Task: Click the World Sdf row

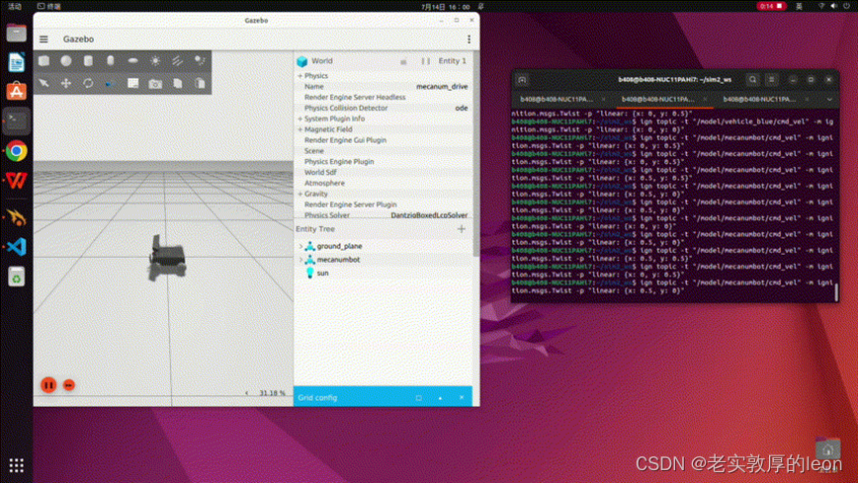Action: pyautogui.click(x=385, y=172)
